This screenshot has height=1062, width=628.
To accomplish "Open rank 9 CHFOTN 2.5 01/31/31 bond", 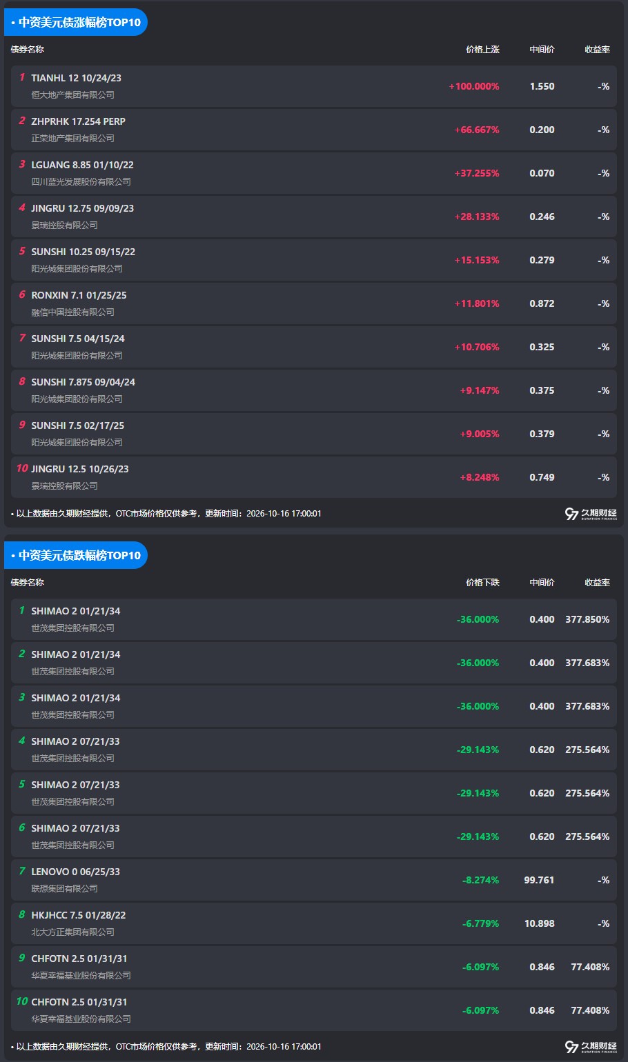I will [x=314, y=967].
